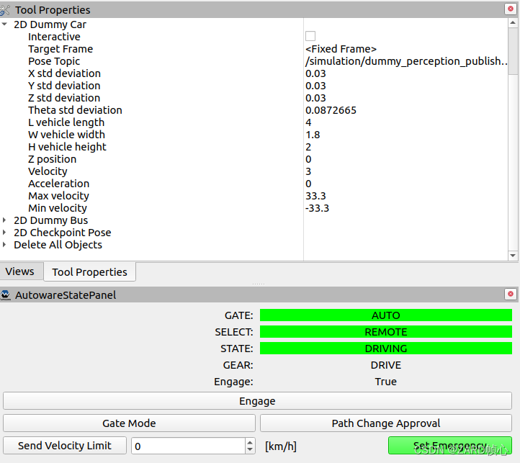Viewport: 520px width, 463px height.
Task: Expand the 2D Dummy Bus item
Action: (4, 220)
